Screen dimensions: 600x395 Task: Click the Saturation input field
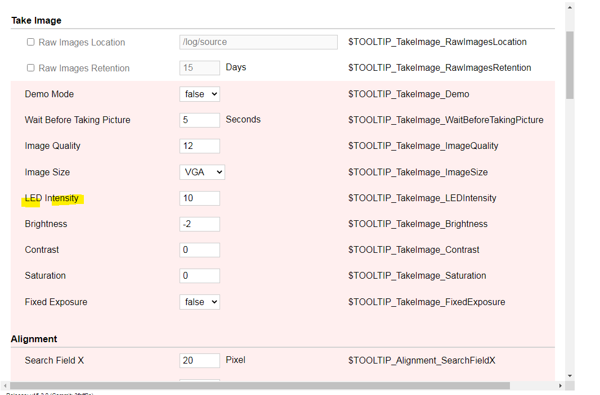(199, 275)
